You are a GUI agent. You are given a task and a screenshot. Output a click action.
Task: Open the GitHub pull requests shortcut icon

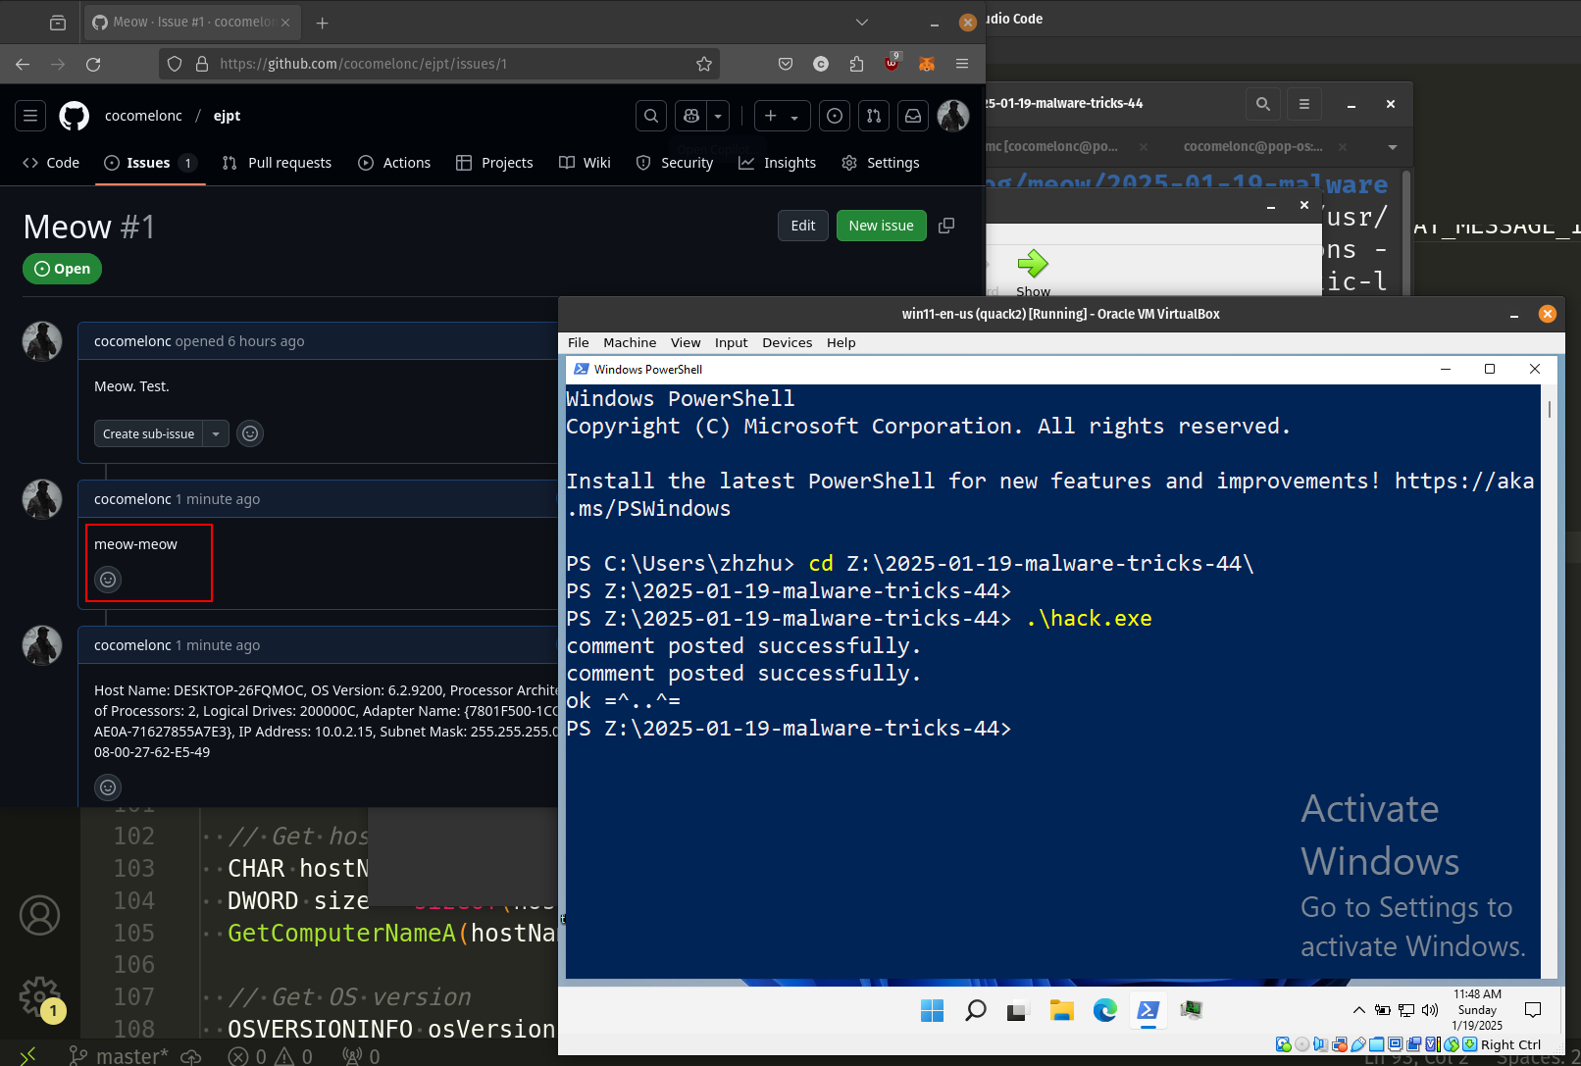(874, 116)
